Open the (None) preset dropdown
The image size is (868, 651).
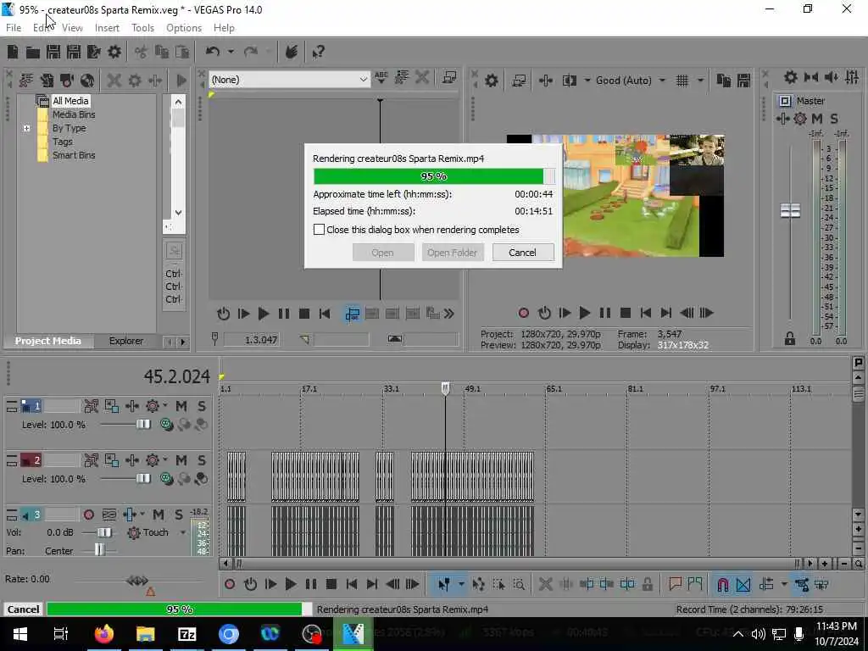click(290, 80)
